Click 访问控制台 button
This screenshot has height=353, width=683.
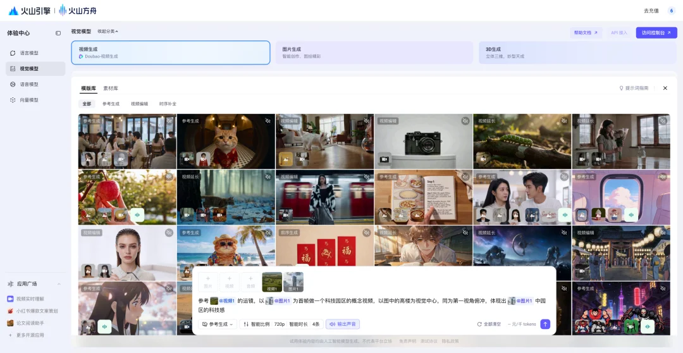[656, 33]
